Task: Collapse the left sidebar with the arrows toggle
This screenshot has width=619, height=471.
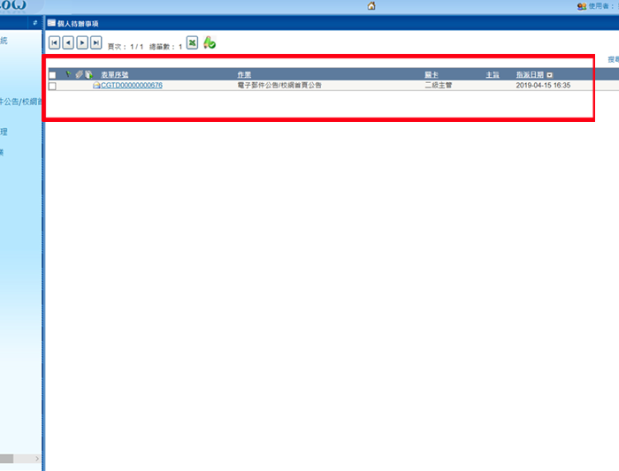Action: pyautogui.click(x=34, y=22)
